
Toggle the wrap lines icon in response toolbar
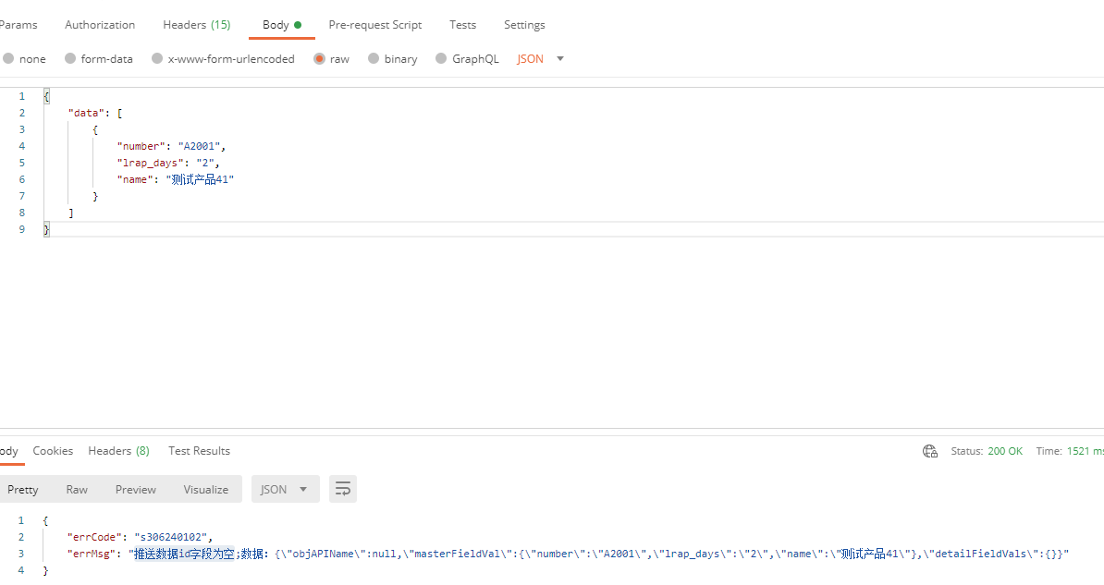343,489
